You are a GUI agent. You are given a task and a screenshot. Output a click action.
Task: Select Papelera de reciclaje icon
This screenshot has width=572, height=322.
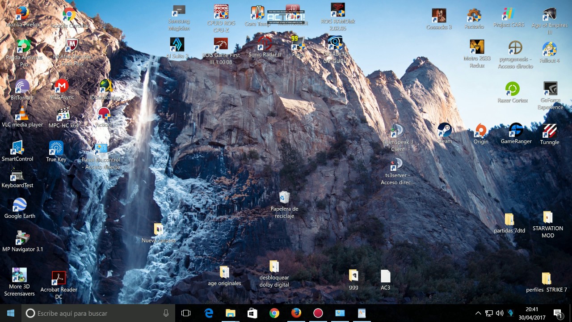pos(284,205)
